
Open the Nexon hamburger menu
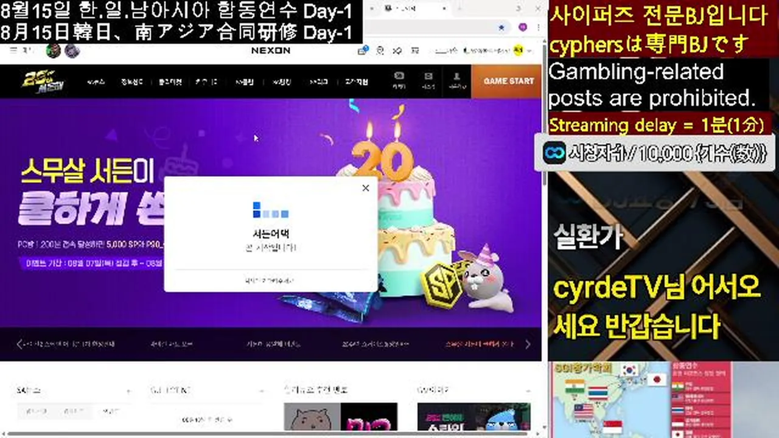point(14,51)
